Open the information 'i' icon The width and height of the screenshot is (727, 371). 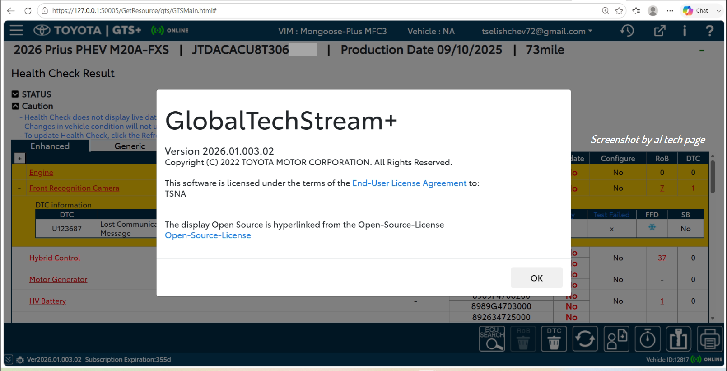tap(685, 31)
